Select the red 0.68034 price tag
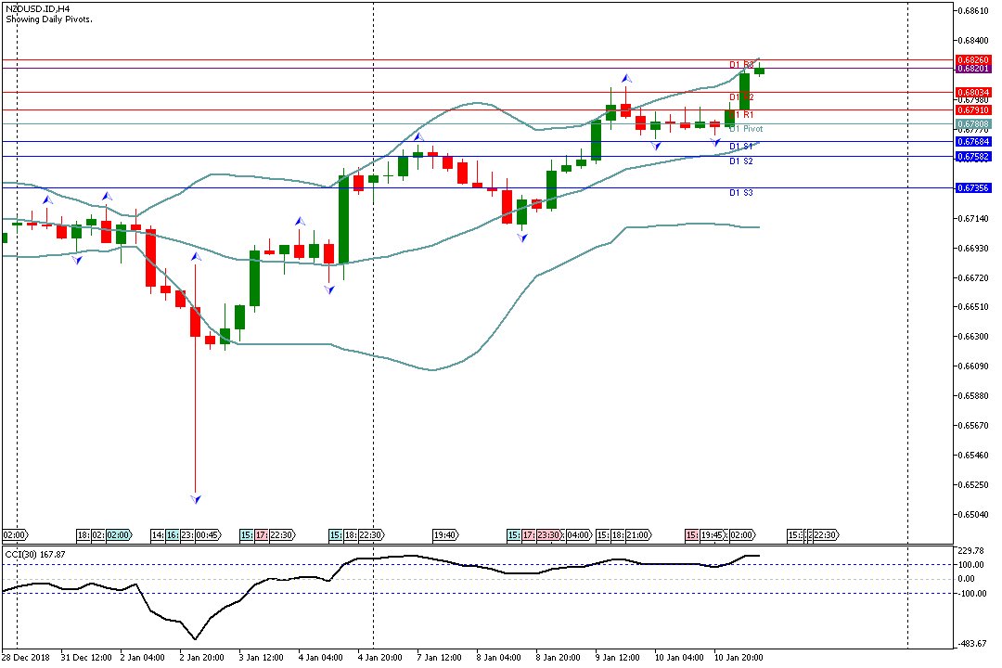 coord(972,92)
